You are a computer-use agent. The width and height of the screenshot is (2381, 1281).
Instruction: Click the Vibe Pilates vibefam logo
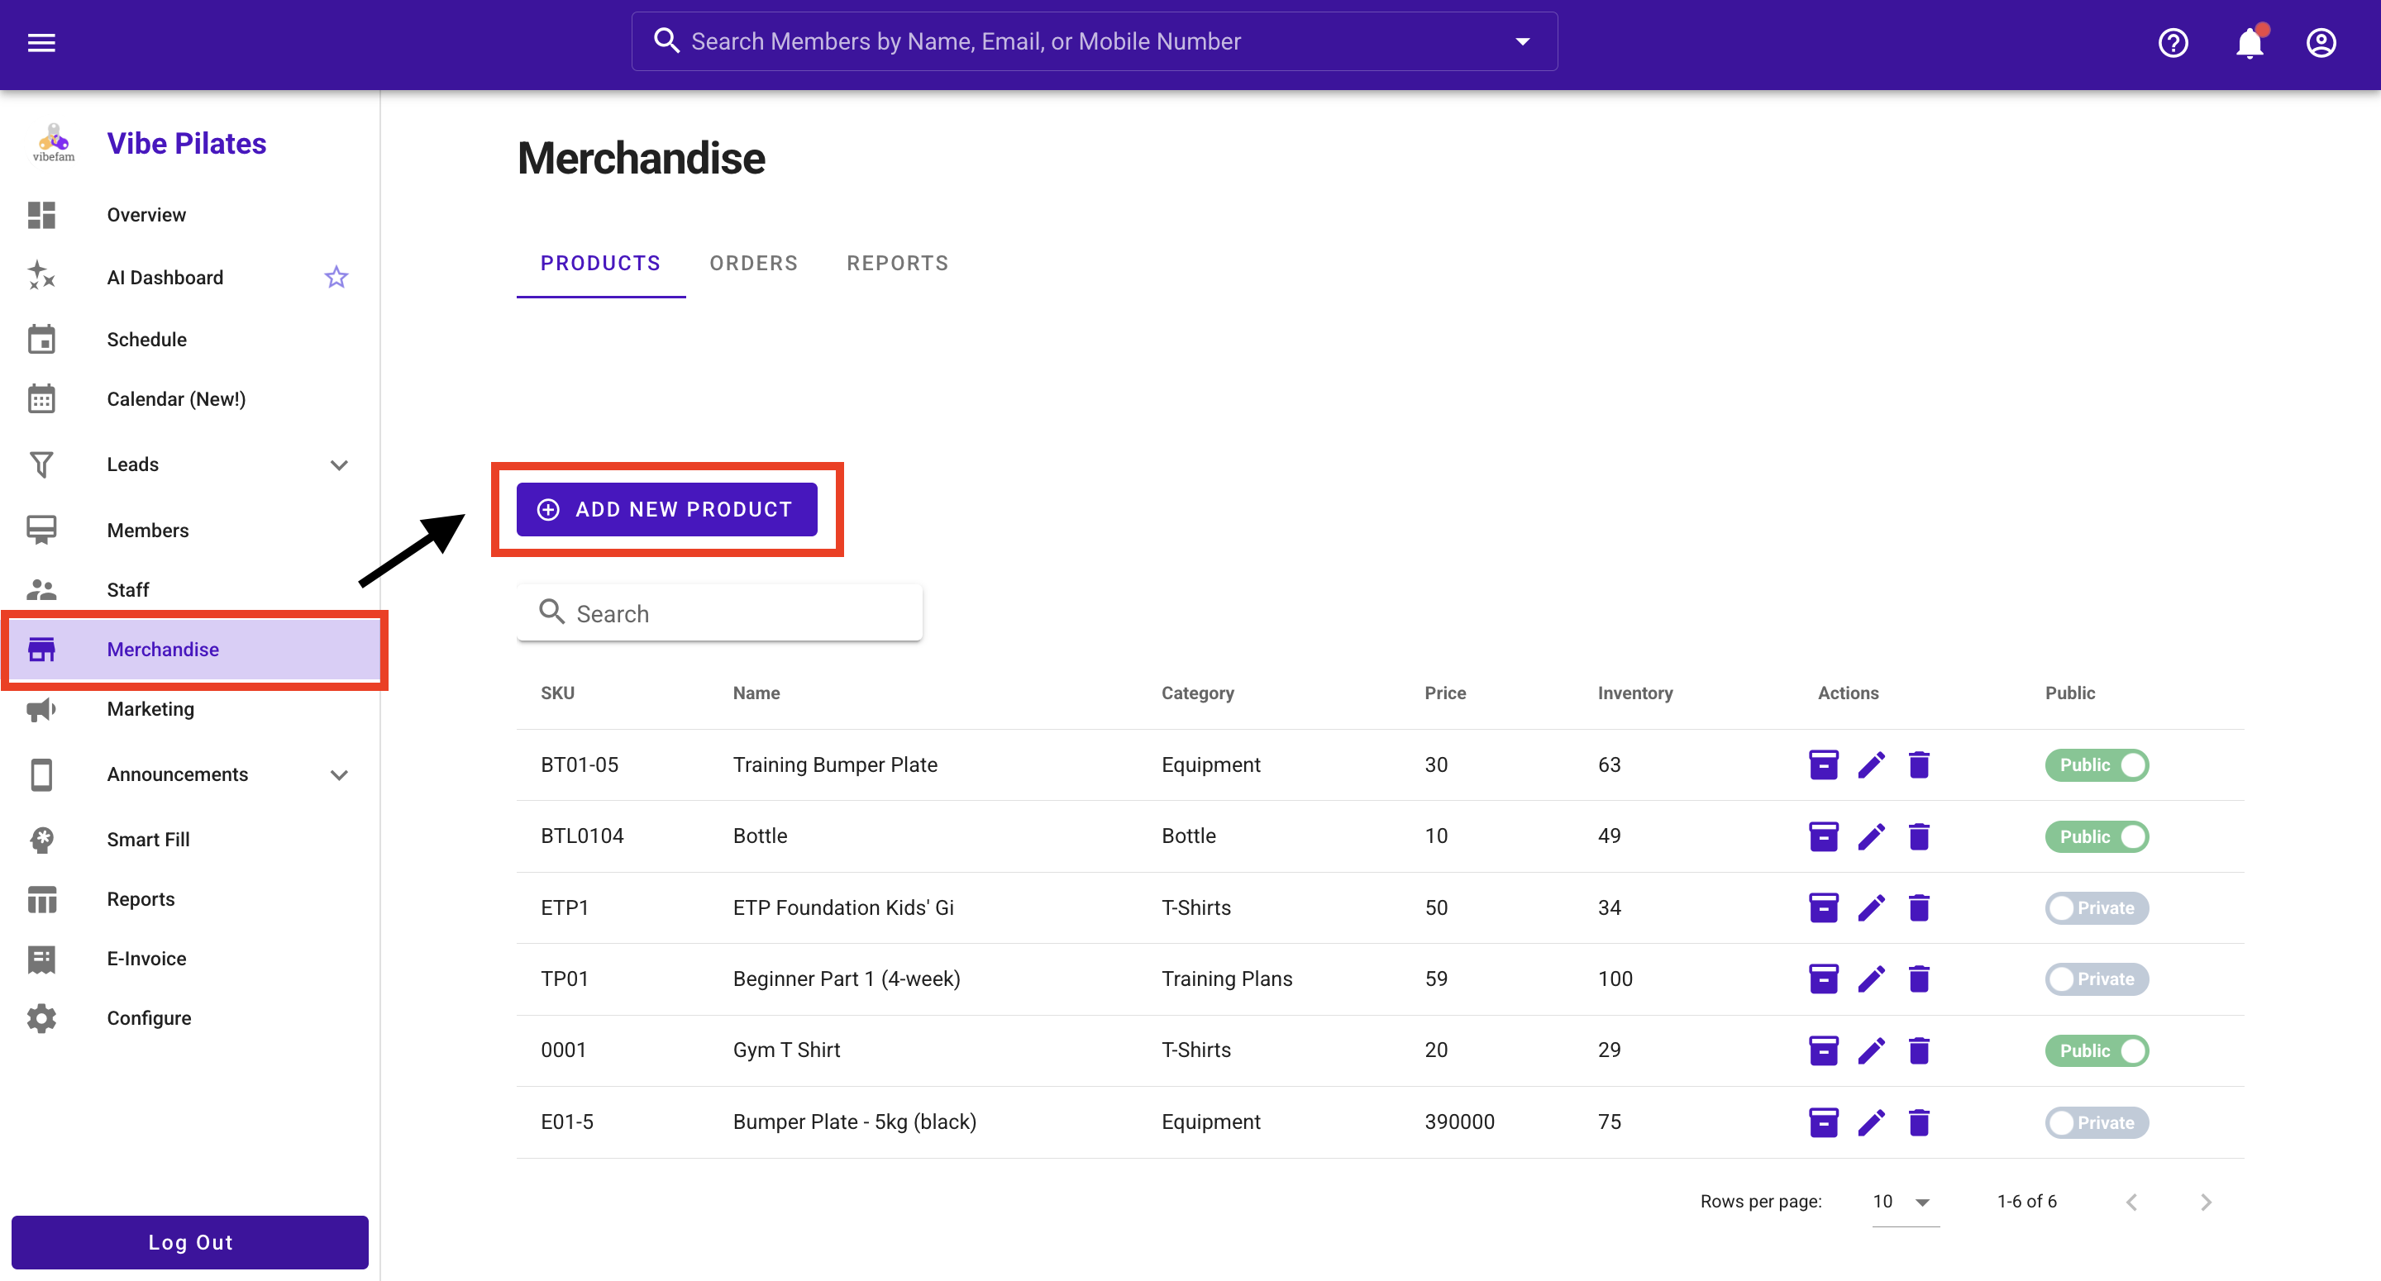(x=54, y=143)
